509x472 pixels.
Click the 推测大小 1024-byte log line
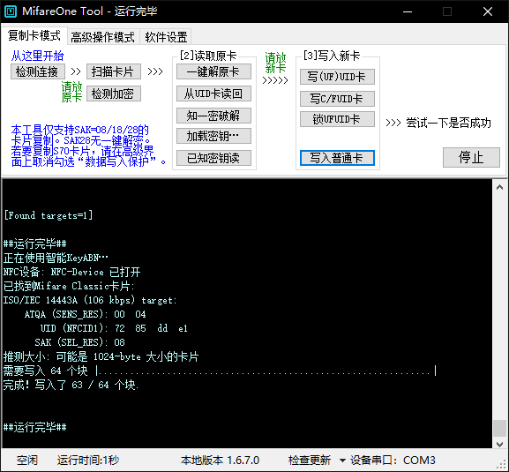point(101,356)
